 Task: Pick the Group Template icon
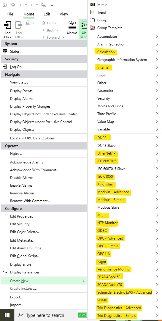(92, 28)
